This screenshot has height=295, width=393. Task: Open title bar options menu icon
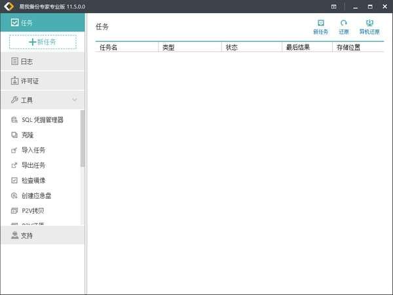click(x=334, y=6)
